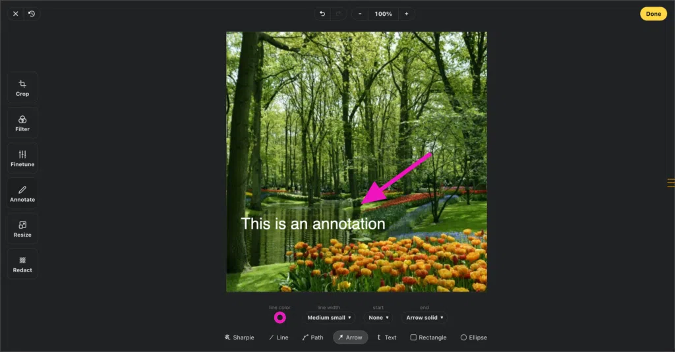The height and width of the screenshot is (352, 675).
Task: Select the Arrow tool
Action: coord(351,337)
